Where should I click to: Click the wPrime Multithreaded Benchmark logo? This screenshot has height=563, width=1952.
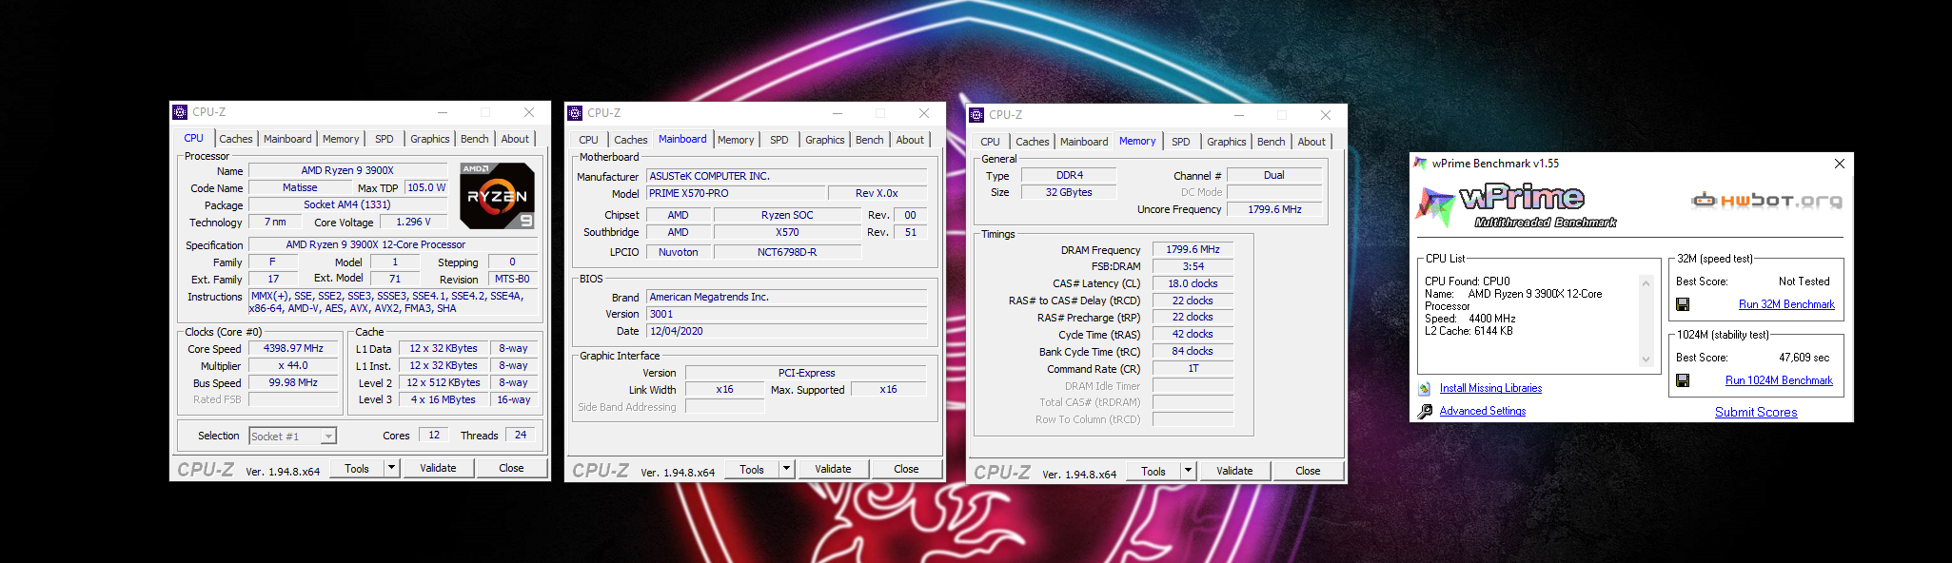(x=1517, y=205)
